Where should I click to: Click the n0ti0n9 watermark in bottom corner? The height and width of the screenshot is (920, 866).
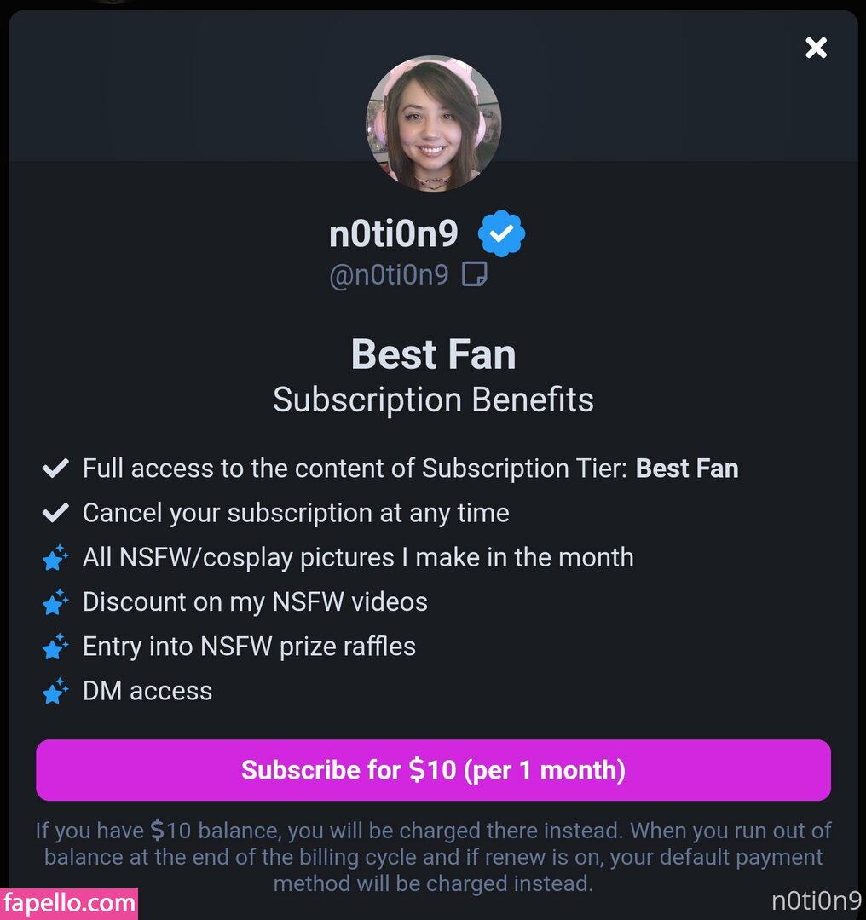tap(816, 901)
